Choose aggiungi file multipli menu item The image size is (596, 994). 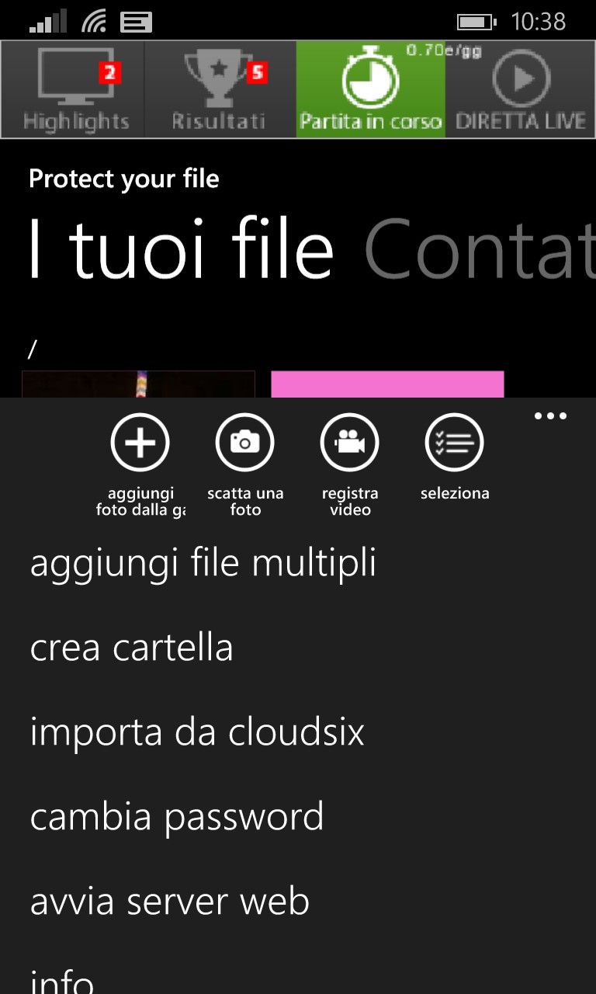pyautogui.click(x=203, y=564)
